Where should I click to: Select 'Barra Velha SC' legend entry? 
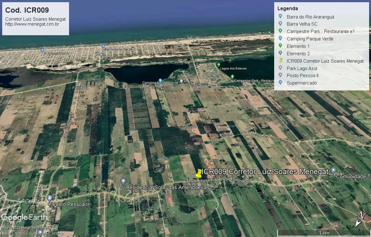(302, 24)
